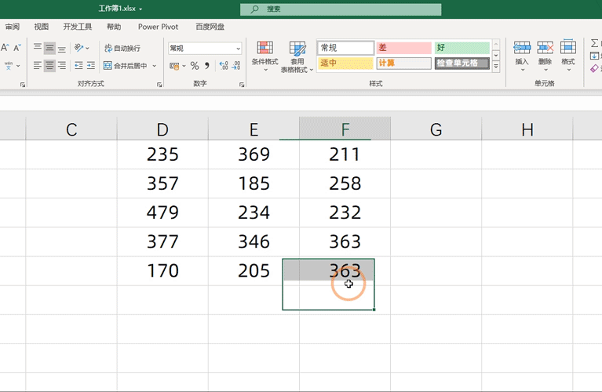Open the 审阅 ribbon tab
Screen dimensions: 602x392
pos(13,27)
